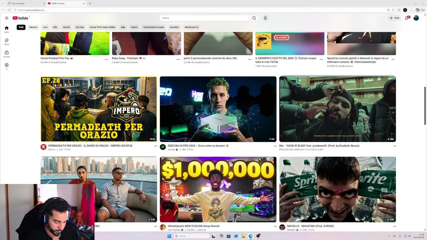
Task: Reload the page with the browser refresh icon
Action: (9, 10)
